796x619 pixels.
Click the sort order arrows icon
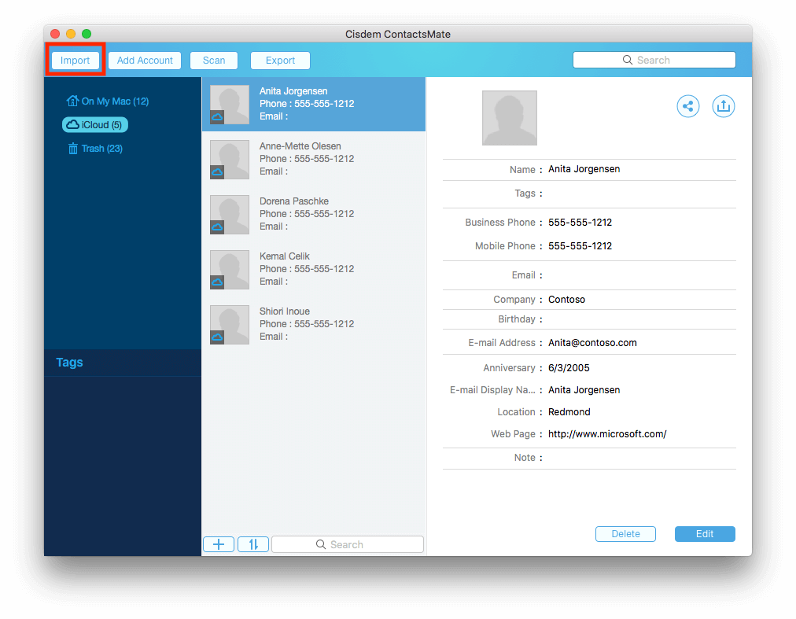pos(253,544)
